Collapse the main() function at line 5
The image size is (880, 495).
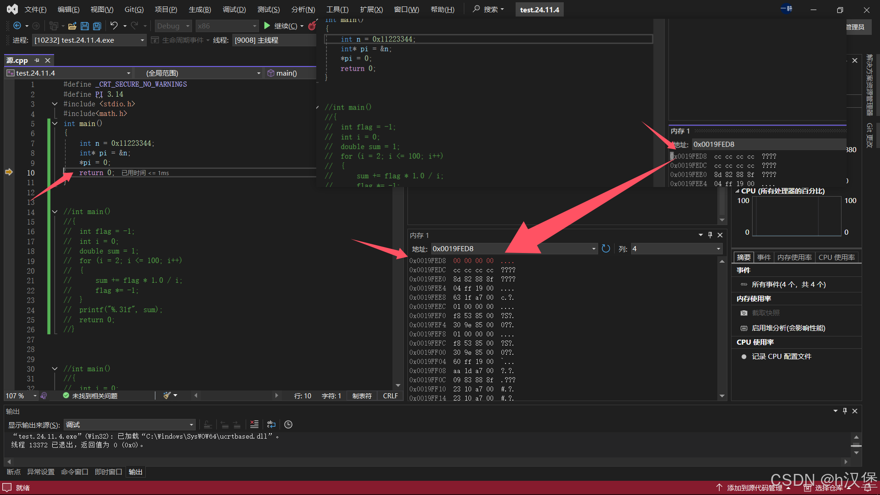[x=55, y=123]
